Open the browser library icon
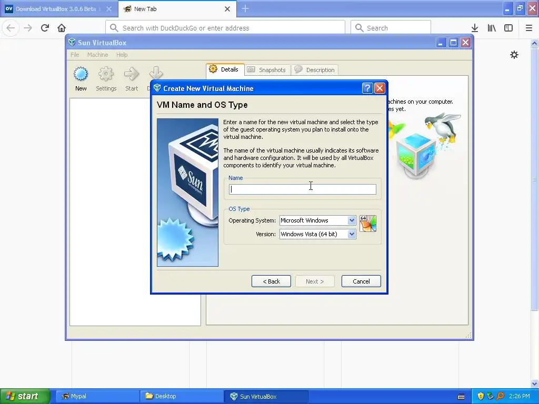This screenshot has width=539, height=404. 492,28
